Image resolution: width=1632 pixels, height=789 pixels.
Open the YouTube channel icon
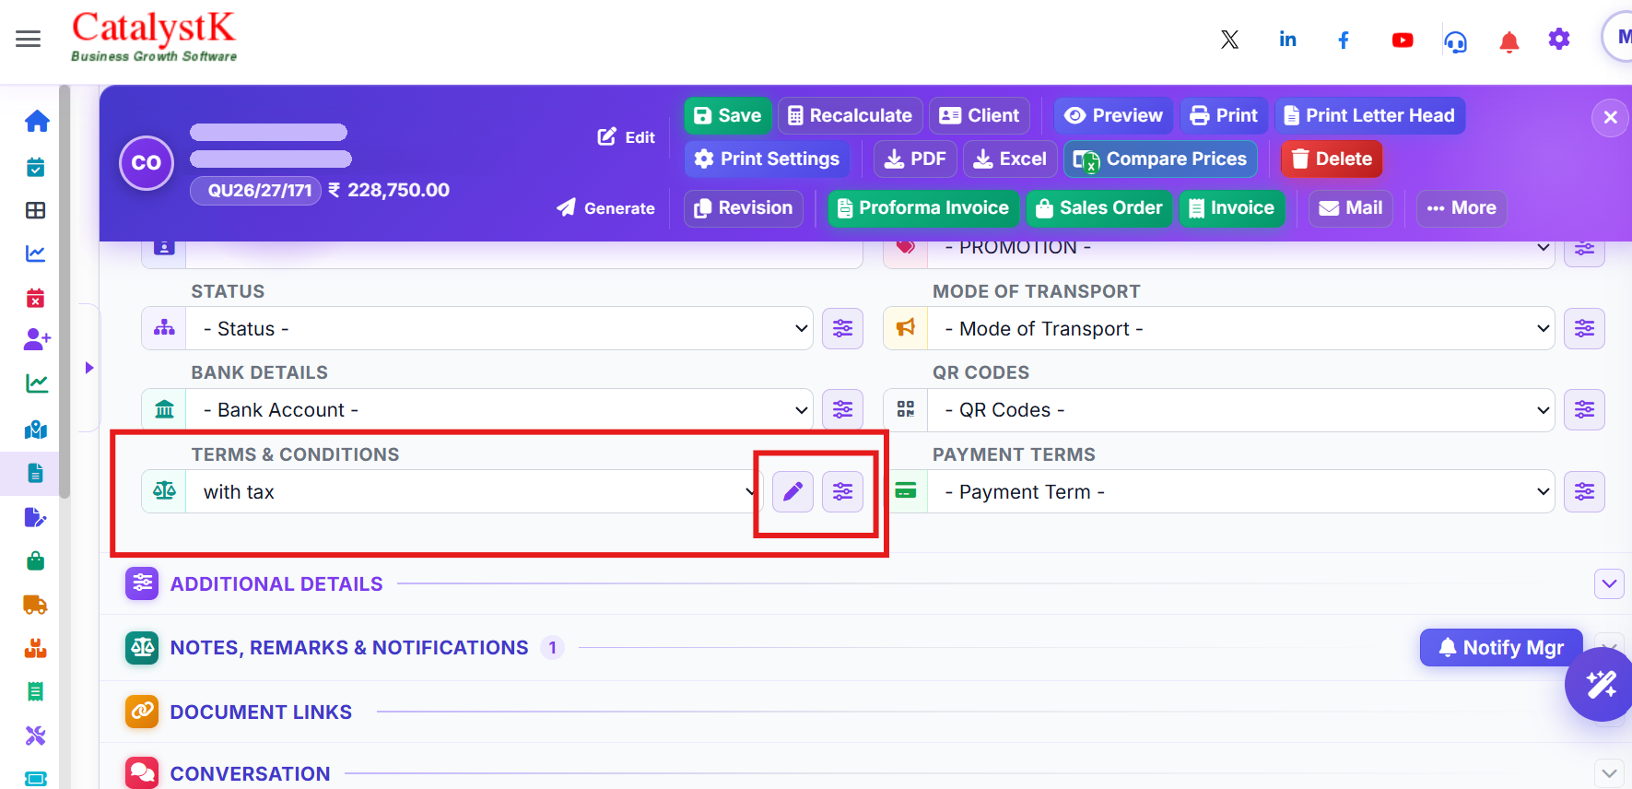(x=1403, y=40)
